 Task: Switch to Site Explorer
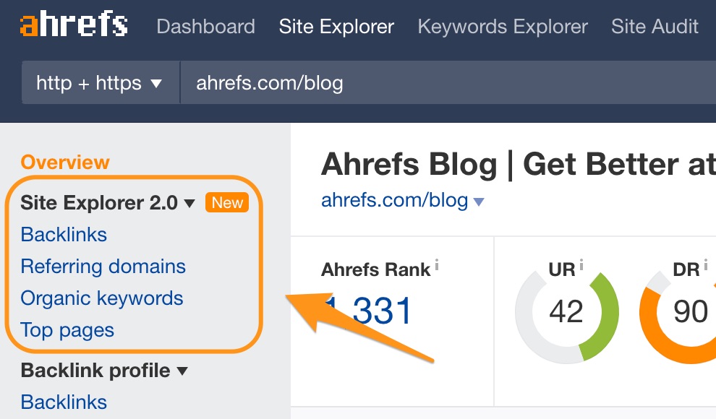pyautogui.click(x=336, y=27)
